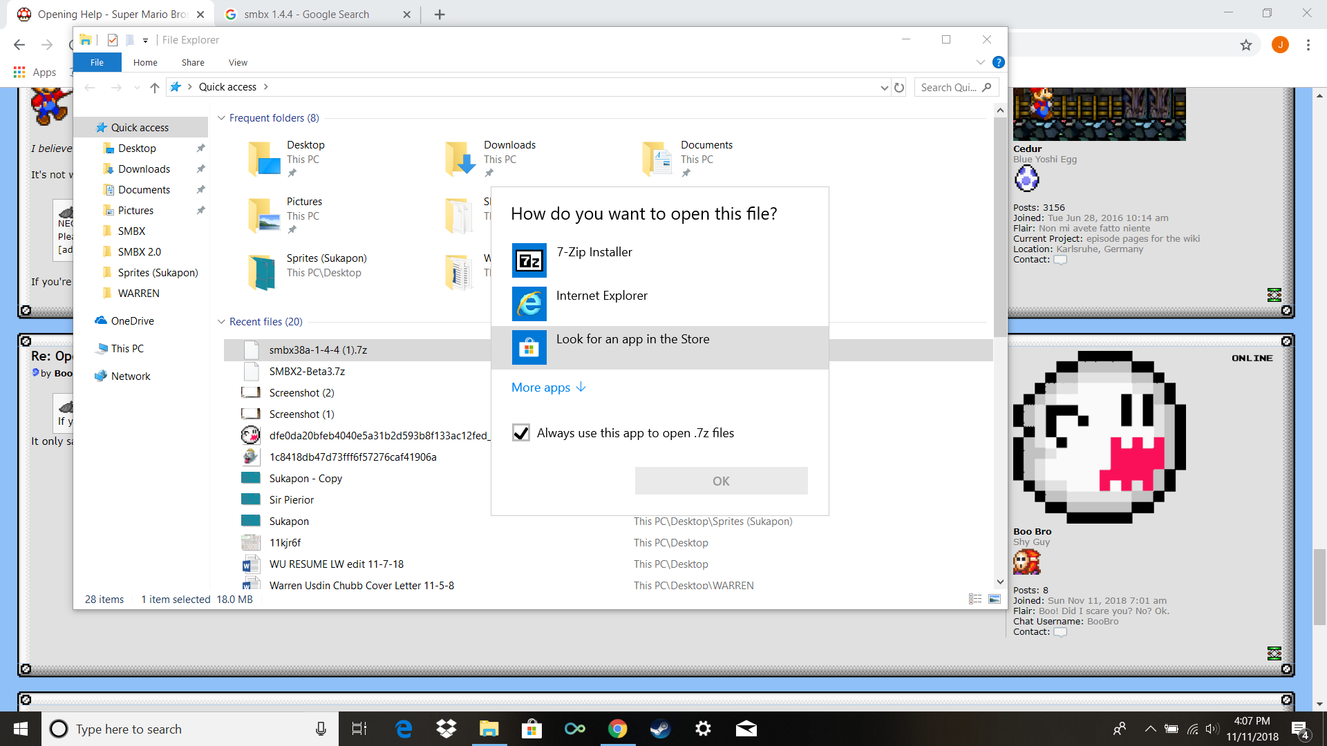The image size is (1327, 746).
Task: Select WU RESUME LW edit 11-7-18 file
Action: pyautogui.click(x=336, y=564)
